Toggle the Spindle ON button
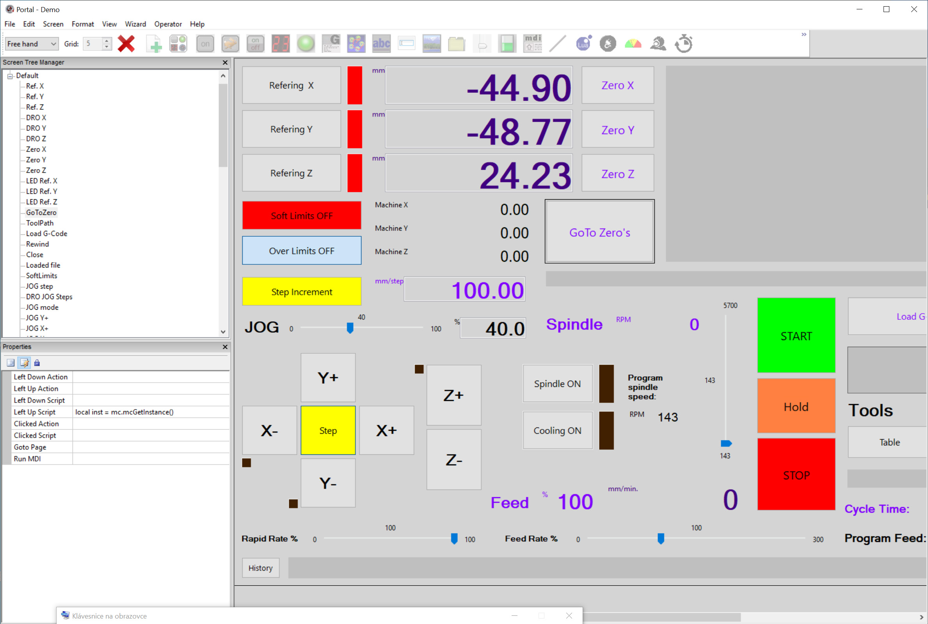The width and height of the screenshot is (928, 624). click(557, 384)
